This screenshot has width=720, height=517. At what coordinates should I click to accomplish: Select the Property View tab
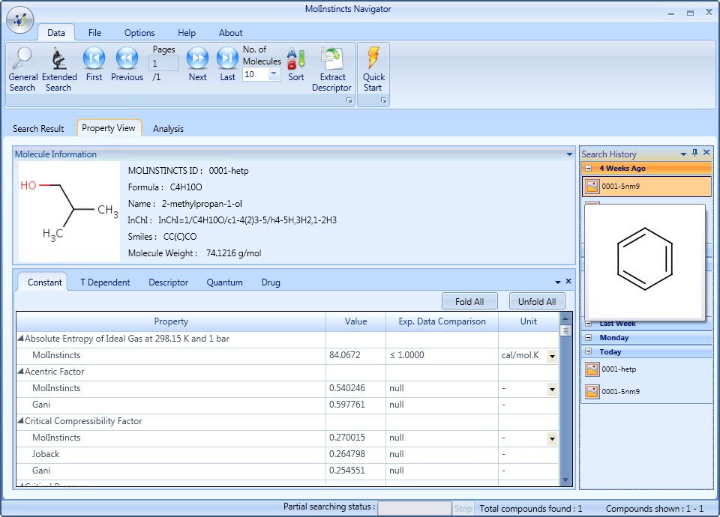tap(109, 128)
